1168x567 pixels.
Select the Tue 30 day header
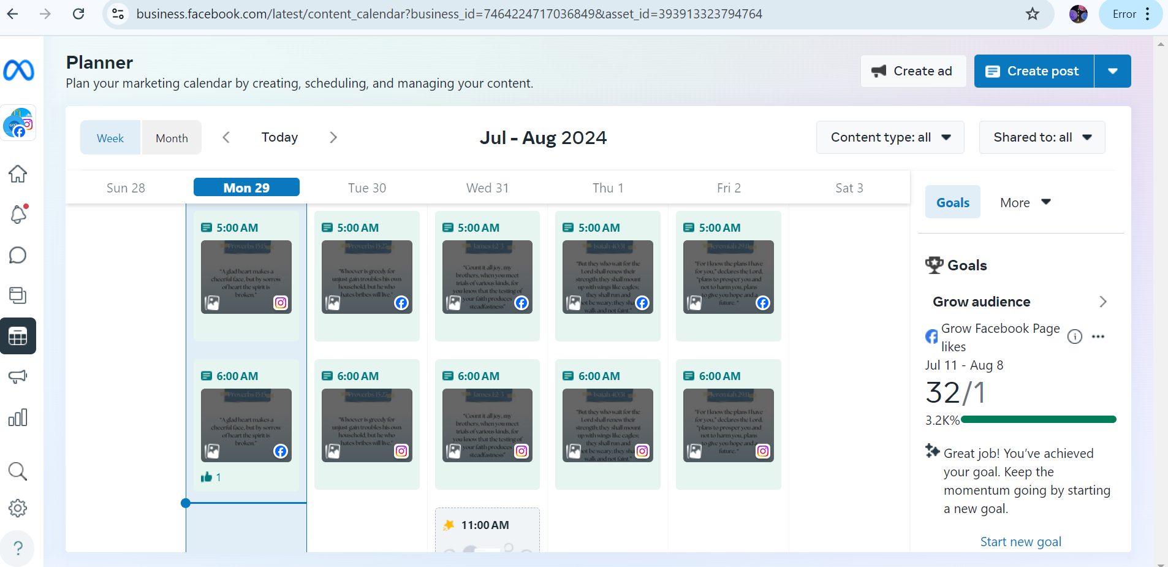(367, 188)
